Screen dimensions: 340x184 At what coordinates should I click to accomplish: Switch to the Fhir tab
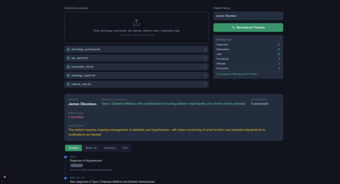125,148
